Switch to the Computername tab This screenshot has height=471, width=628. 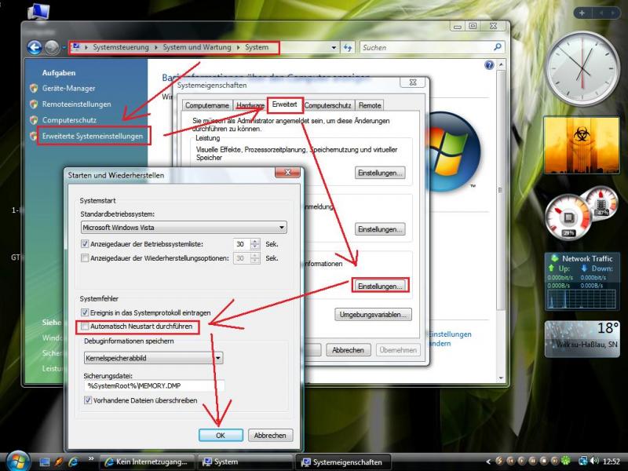[x=208, y=105]
